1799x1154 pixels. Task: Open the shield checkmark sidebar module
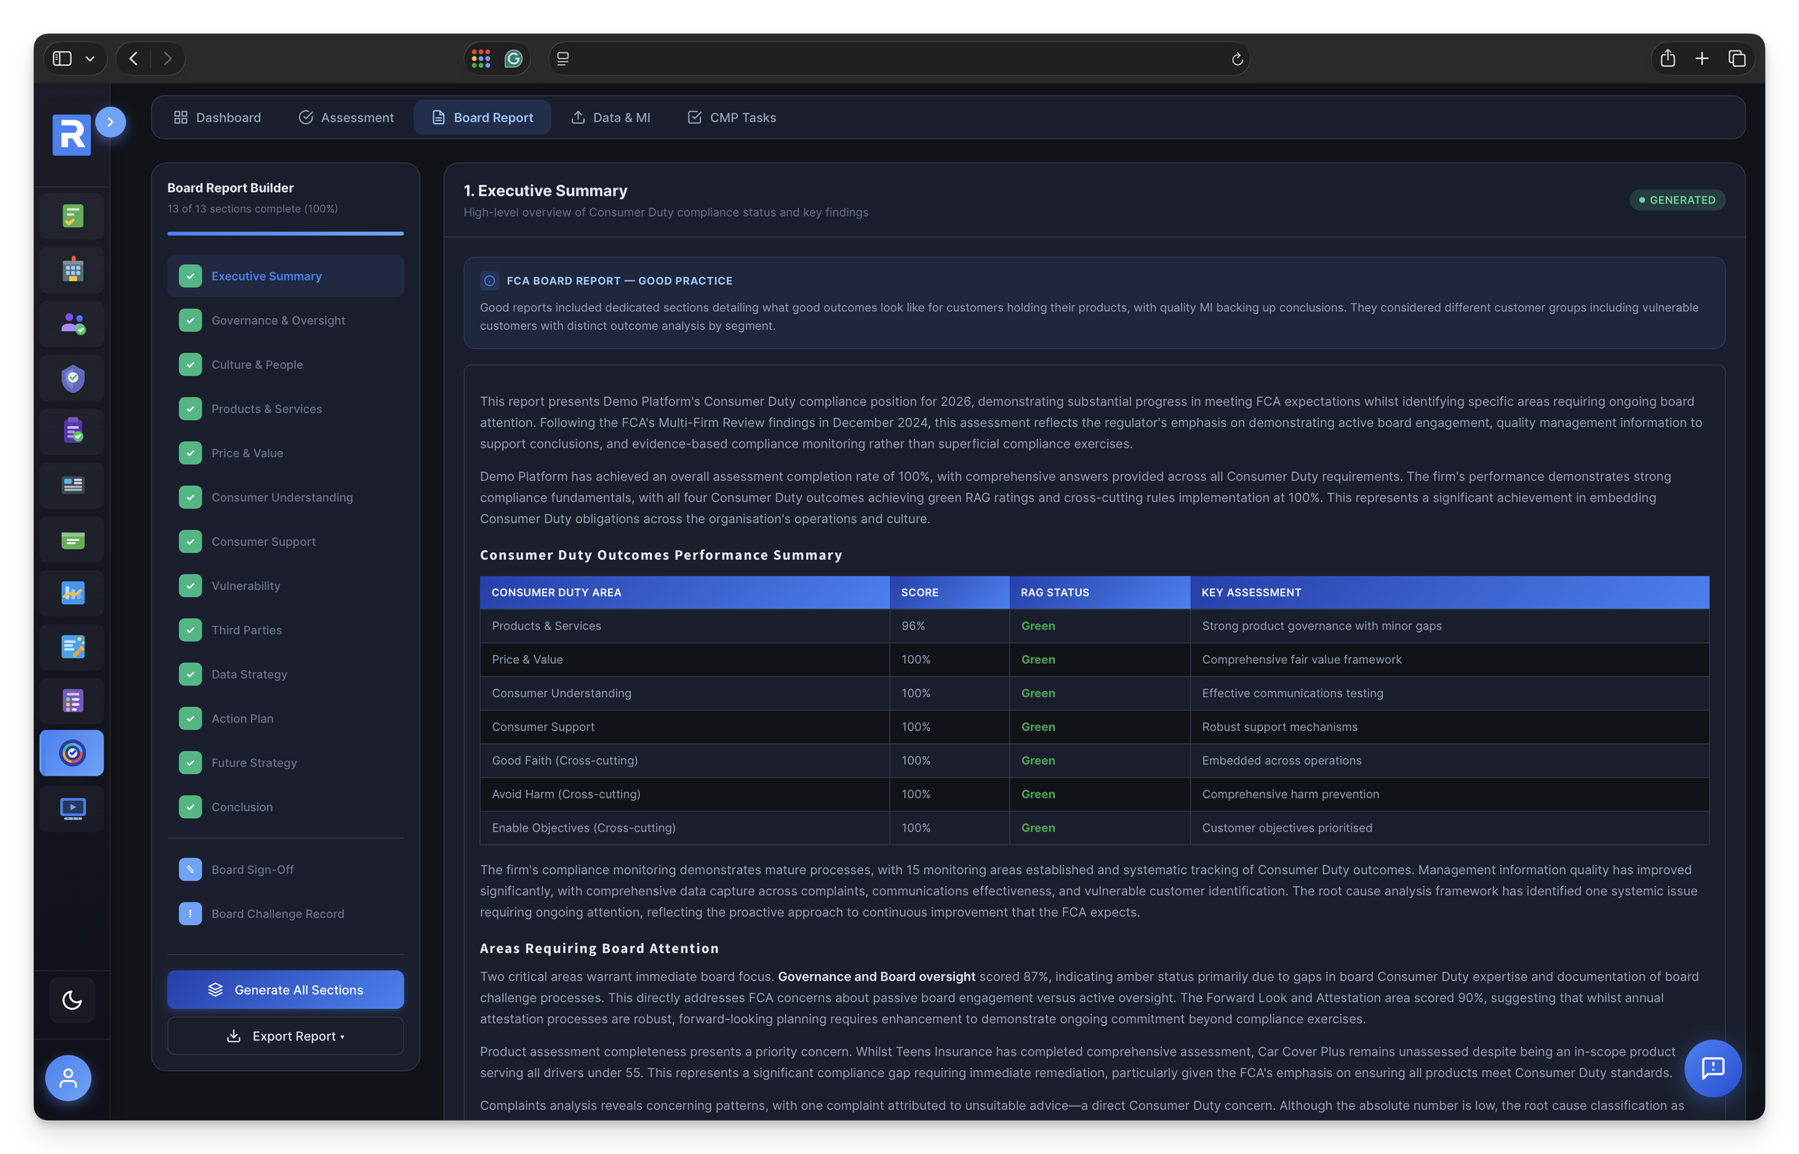[73, 378]
